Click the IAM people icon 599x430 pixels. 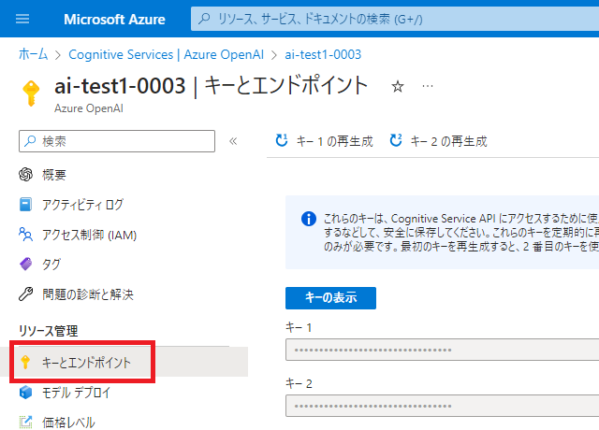click(x=25, y=235)
